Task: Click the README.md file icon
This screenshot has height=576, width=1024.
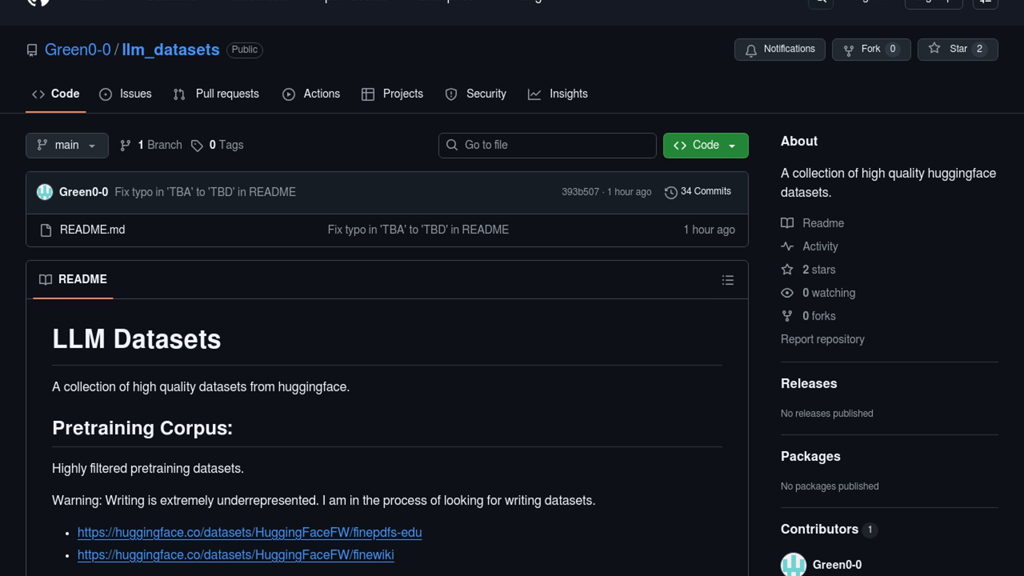Action: pyautogui.click(x=46, y=230)
